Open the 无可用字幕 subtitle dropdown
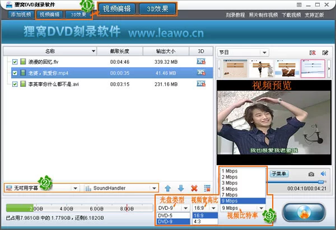 tap(42, 188)
